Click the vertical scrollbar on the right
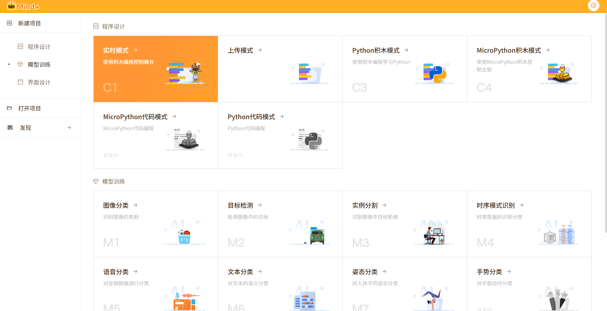This screenshot has width=607, height=311. click(605, 127)
